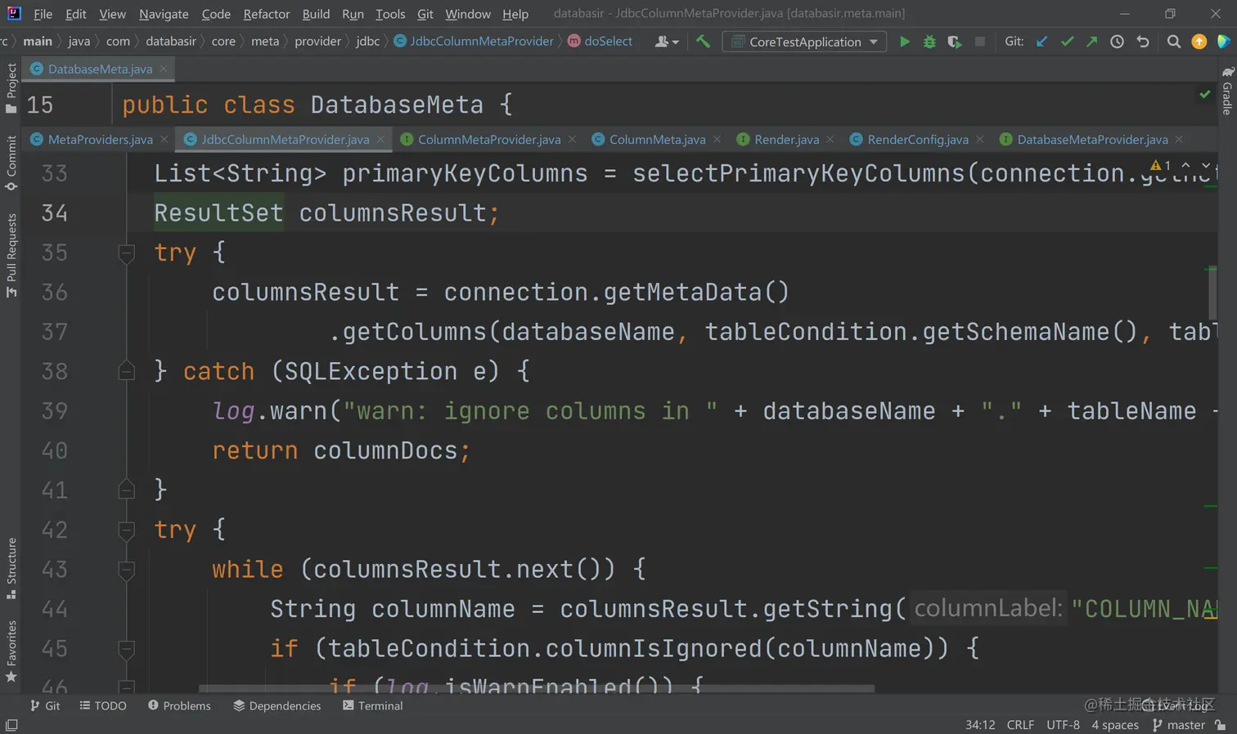Click the JdbcColumnMetaProvider breadcrumb in navigation bar

474,41
